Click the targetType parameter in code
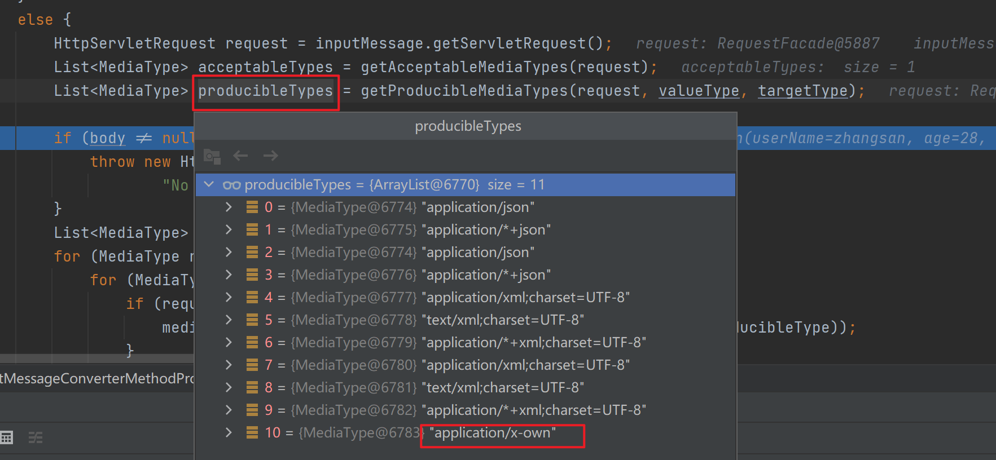 [x=802, y=91]
